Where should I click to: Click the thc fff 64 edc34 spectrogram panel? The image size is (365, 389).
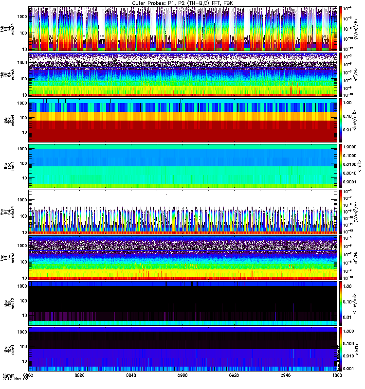pos(183,212)
